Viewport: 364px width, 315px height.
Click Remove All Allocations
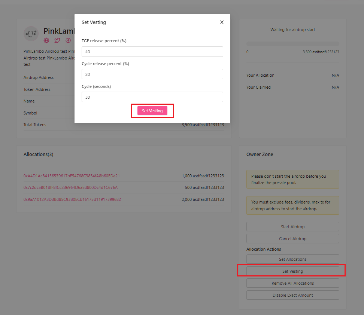coord(292,283)
